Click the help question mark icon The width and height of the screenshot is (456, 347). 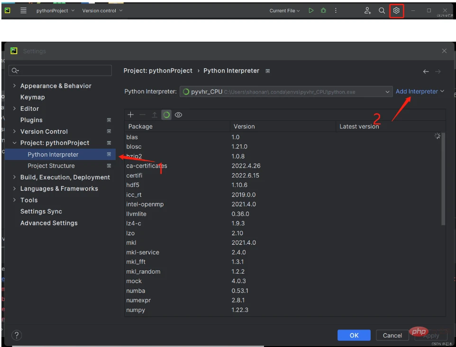point(17,335)
